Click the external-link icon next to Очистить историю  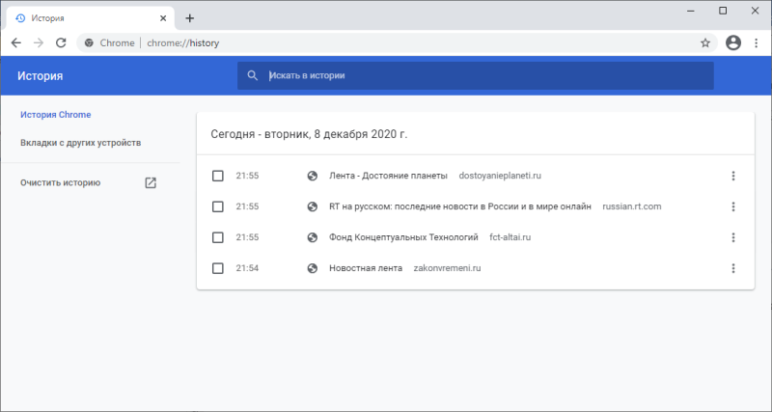(151, 182)
